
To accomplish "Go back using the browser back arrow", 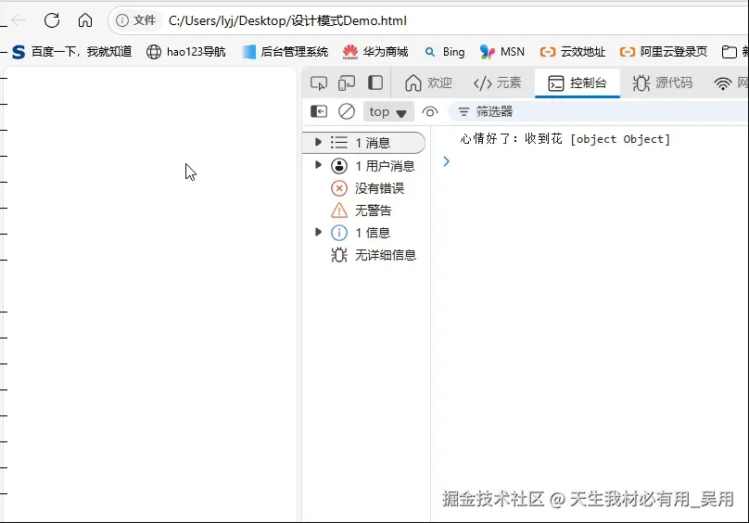I will 19,20.
